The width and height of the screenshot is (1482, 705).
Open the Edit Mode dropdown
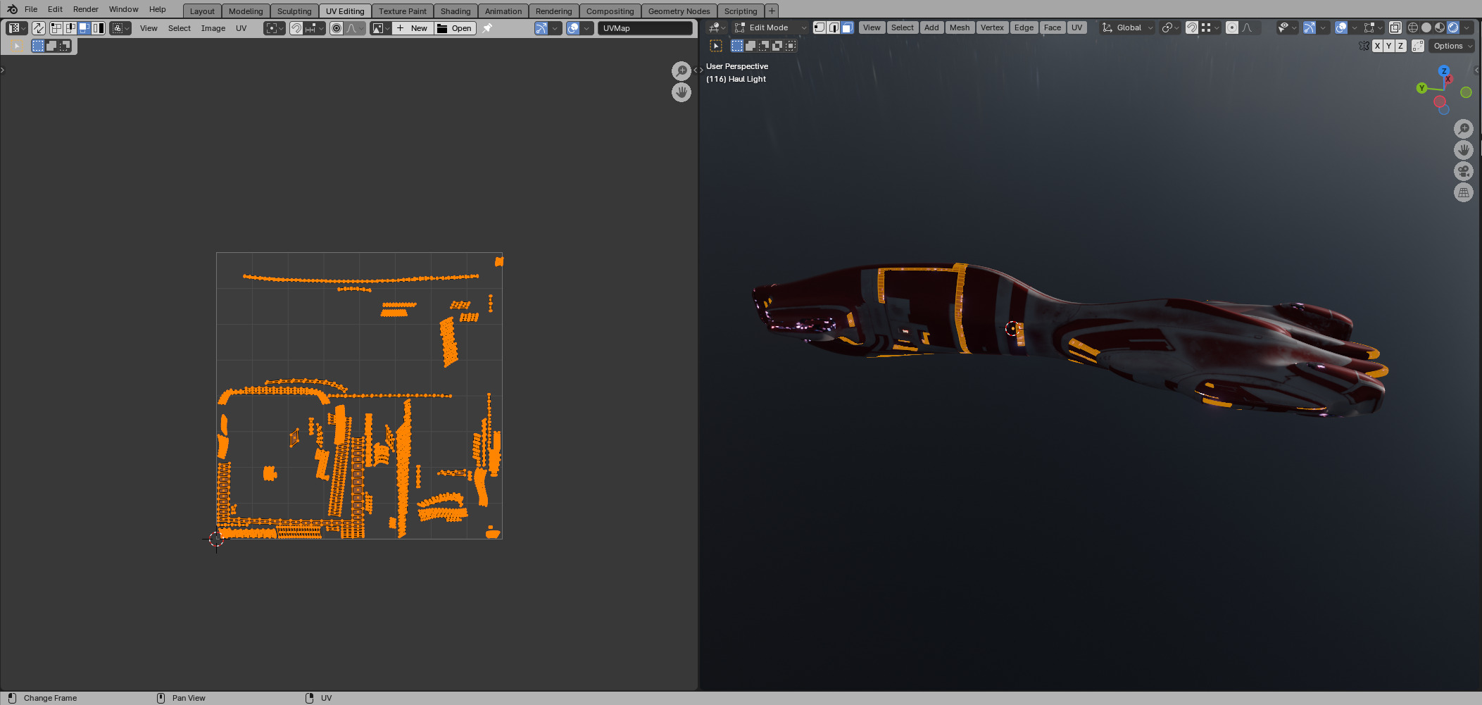click(x=770, y=27)
